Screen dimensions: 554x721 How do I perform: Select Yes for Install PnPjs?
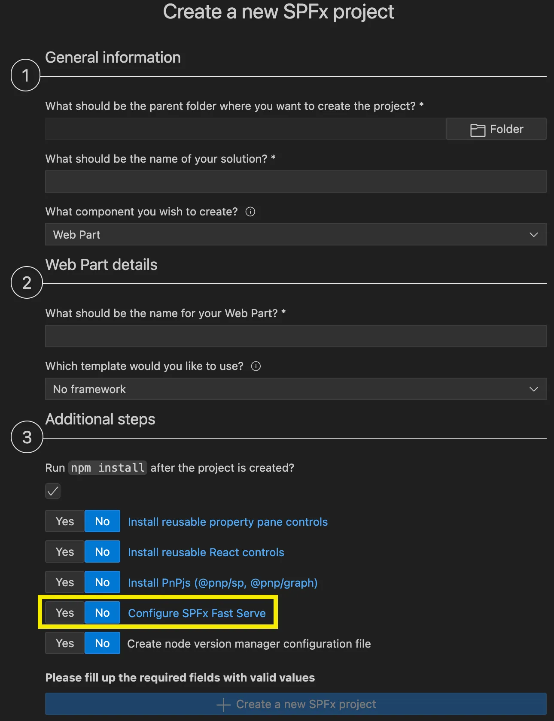[x=64, y=582]
